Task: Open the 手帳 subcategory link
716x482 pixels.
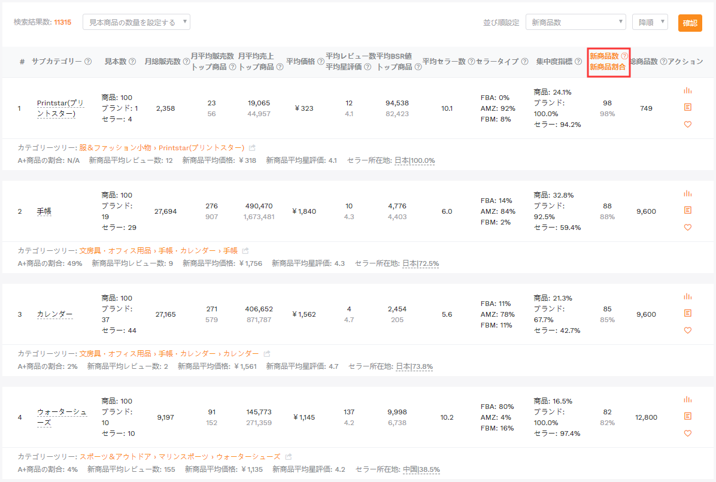Action: coord(44,211)
